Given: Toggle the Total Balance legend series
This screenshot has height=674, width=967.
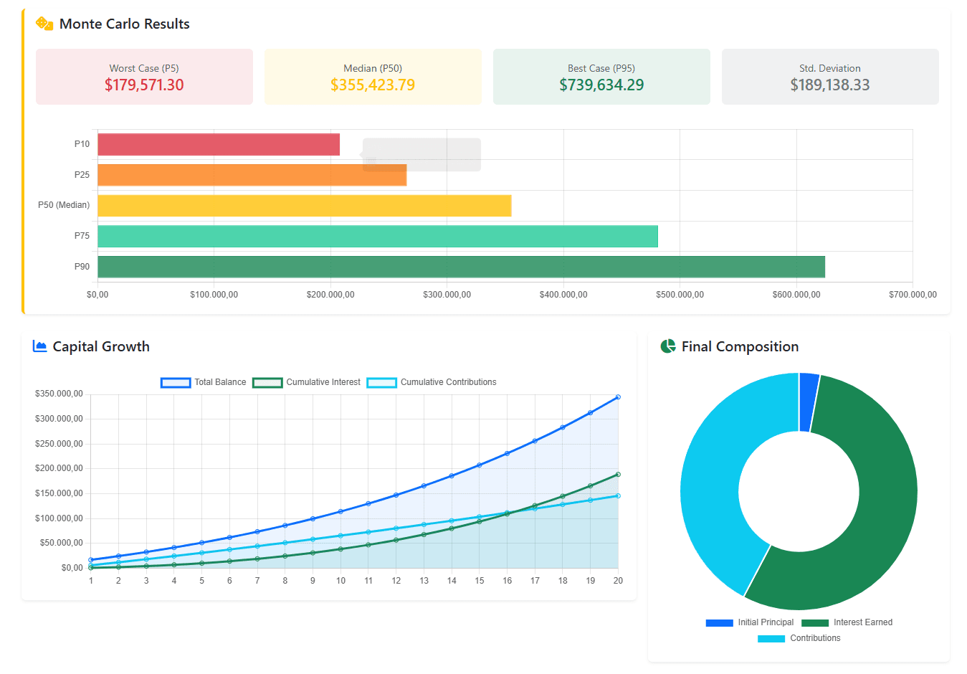Looking at the screenshot, I should coord(204,382).
